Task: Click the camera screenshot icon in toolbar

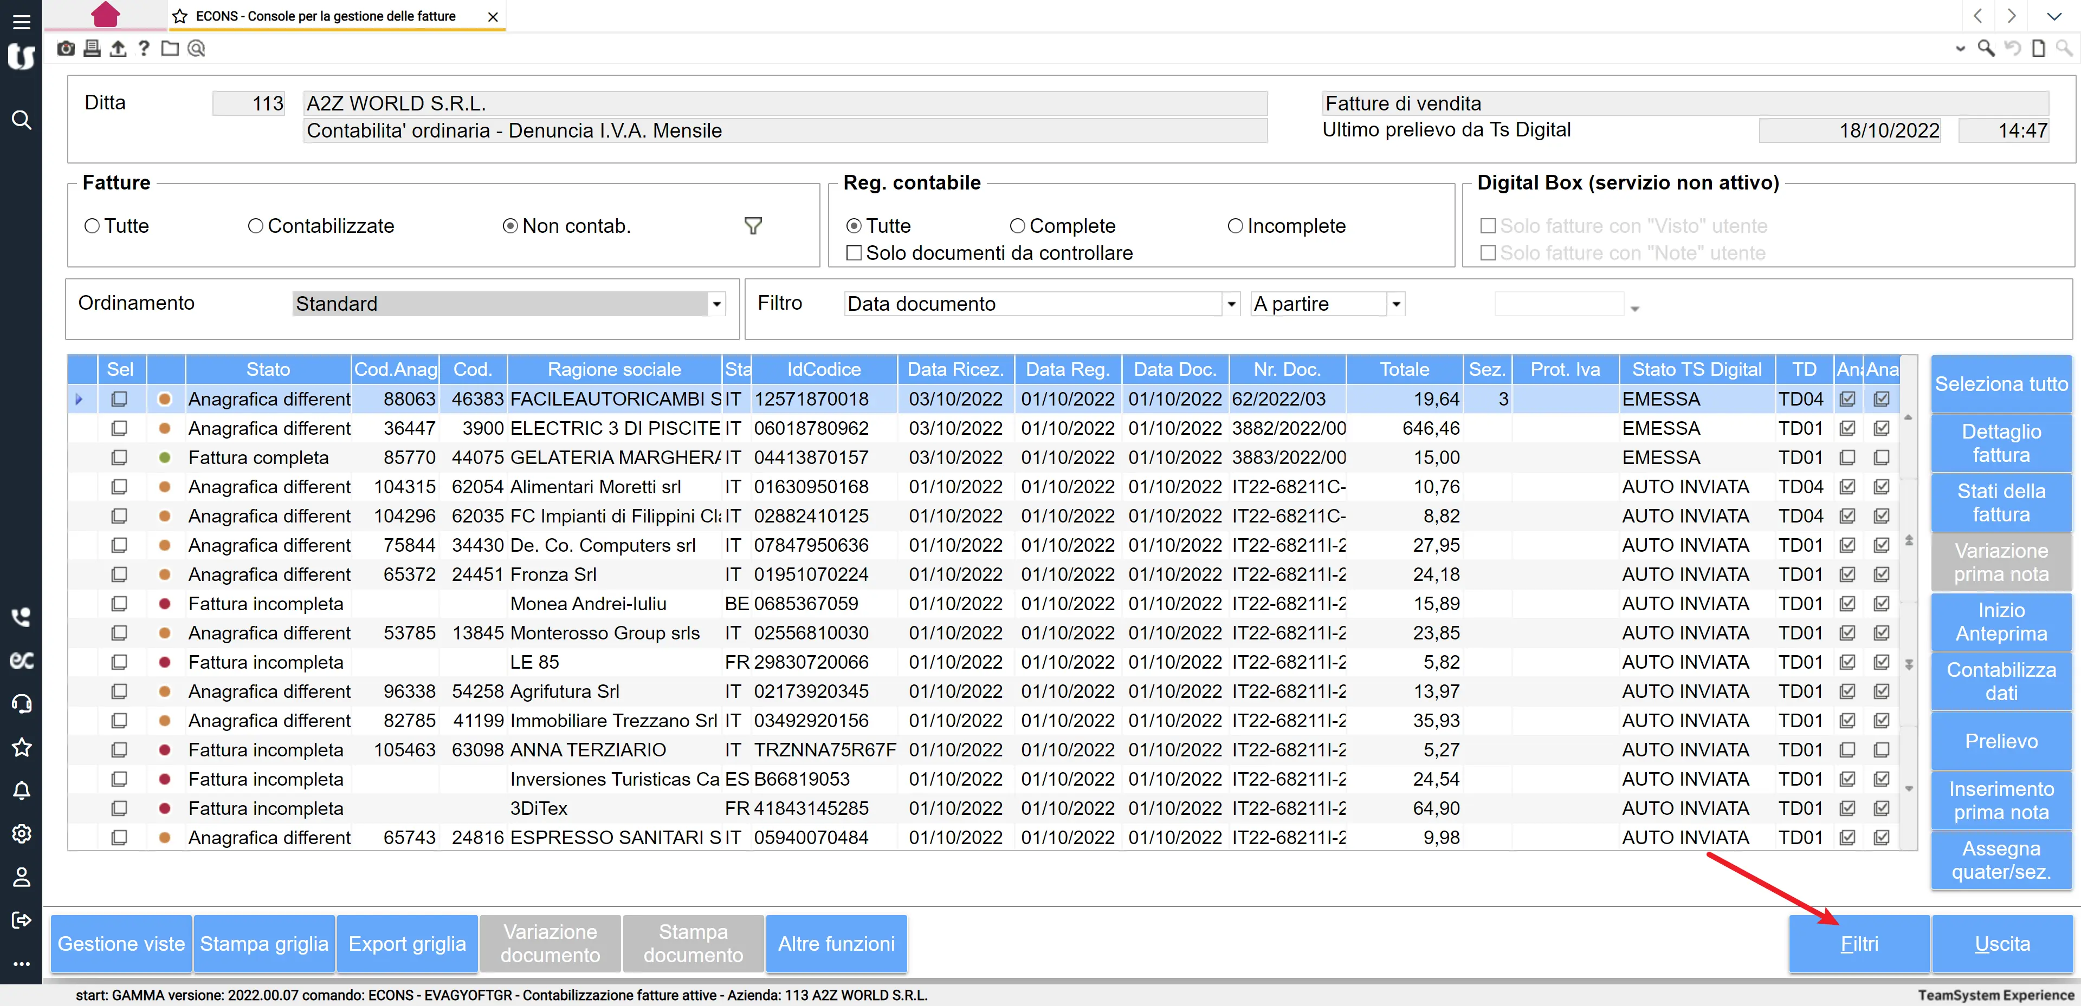Action: pos(66,48)
